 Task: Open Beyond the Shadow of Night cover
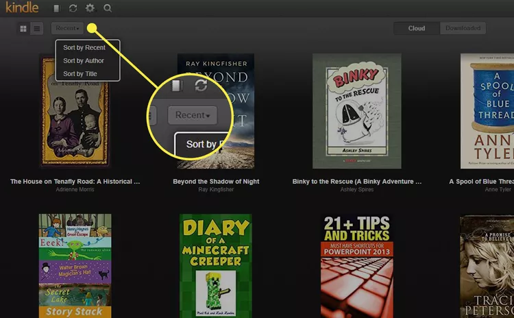pos(216,111)
